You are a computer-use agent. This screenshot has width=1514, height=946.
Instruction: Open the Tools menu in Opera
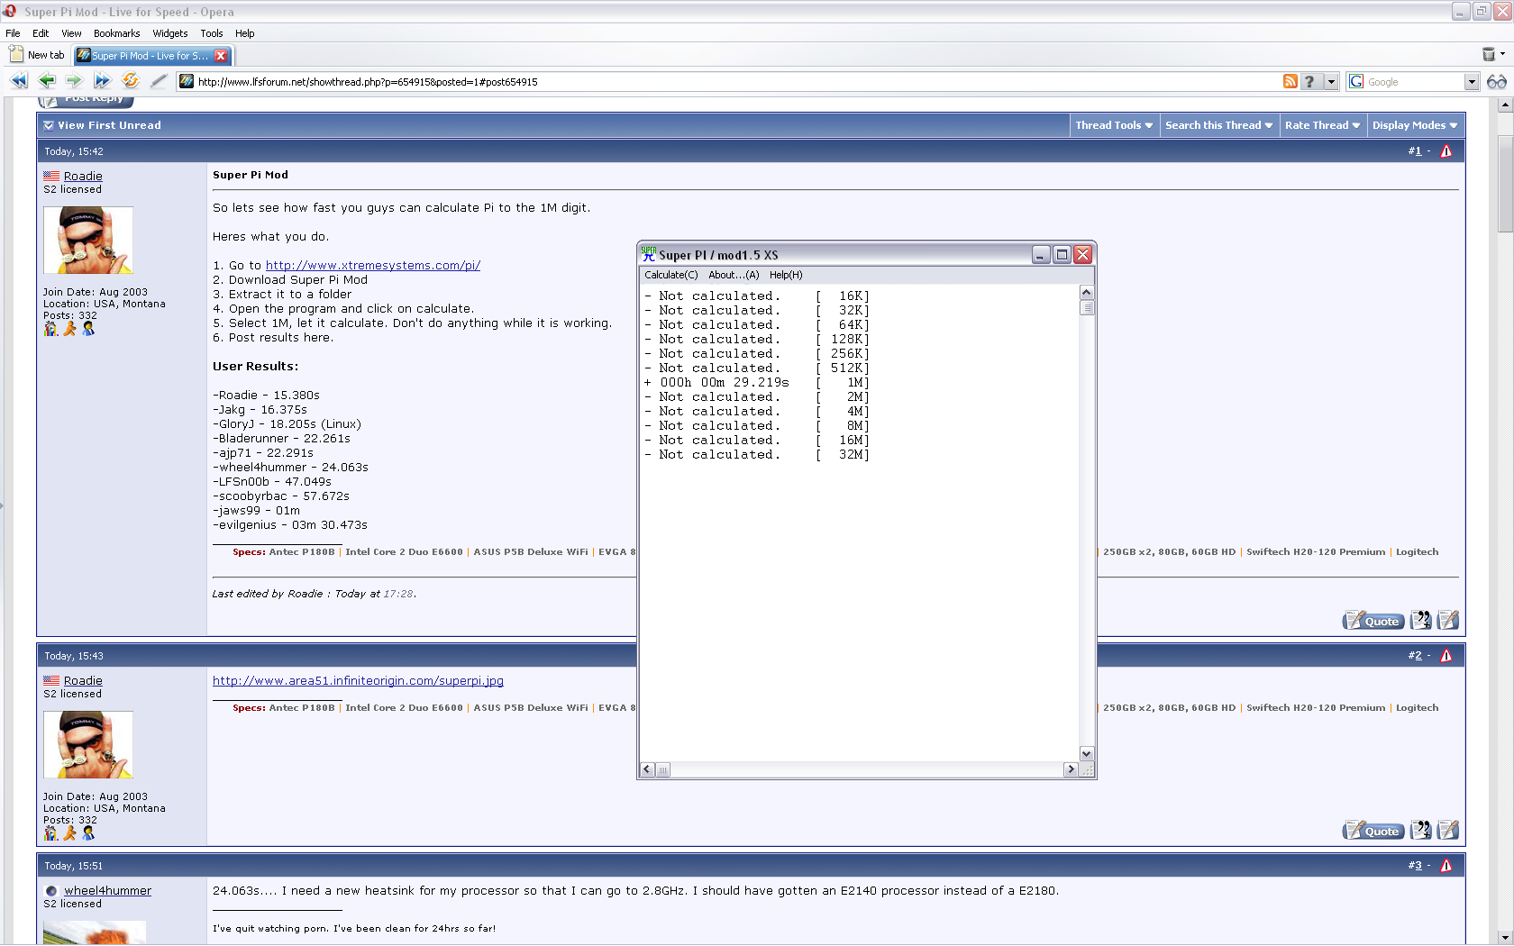[212, 33]
